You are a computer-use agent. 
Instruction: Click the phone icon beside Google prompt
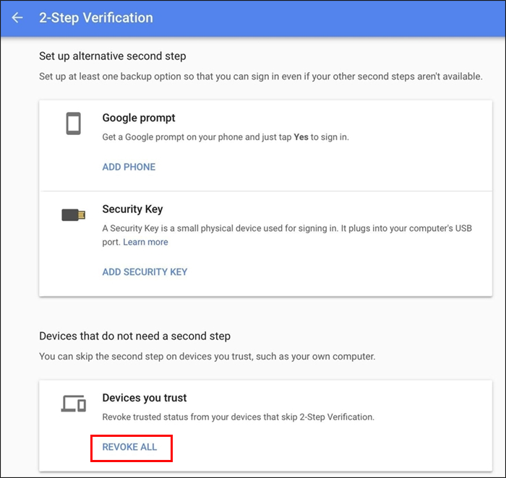click(x=73, y=123)
